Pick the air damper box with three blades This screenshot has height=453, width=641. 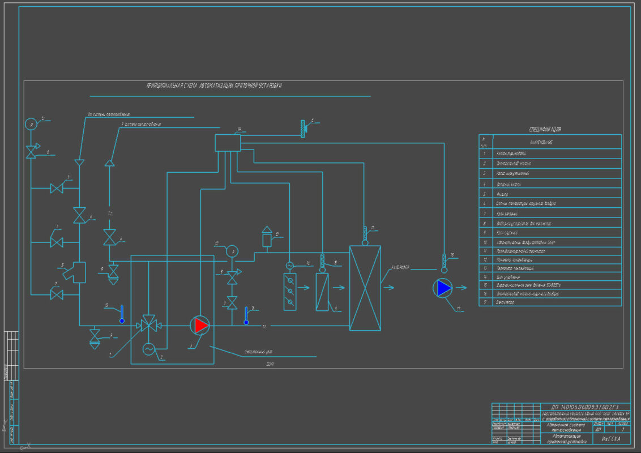pos(290,292)
